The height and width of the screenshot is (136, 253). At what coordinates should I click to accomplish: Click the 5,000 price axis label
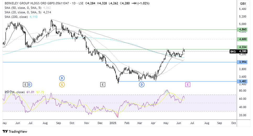pos(243,24)
